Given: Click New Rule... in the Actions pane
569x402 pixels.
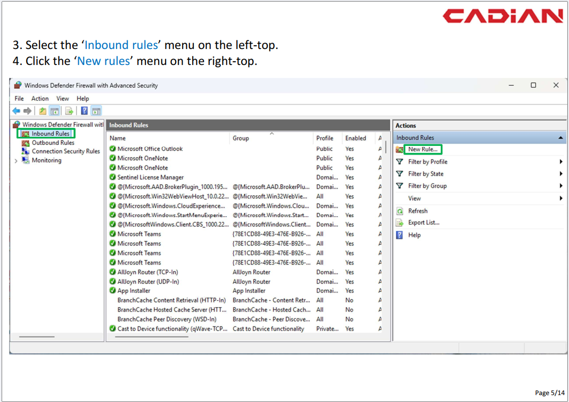Looking at the screenshot, I should (423, 150).
